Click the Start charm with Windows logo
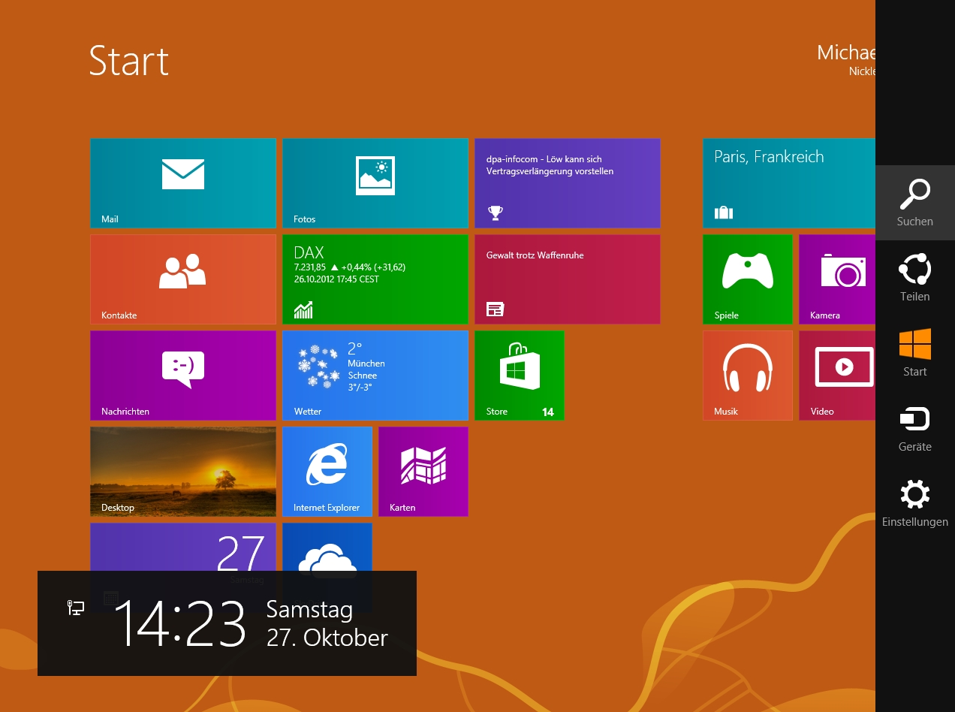 pyautogui.click(x=915, y=353)
